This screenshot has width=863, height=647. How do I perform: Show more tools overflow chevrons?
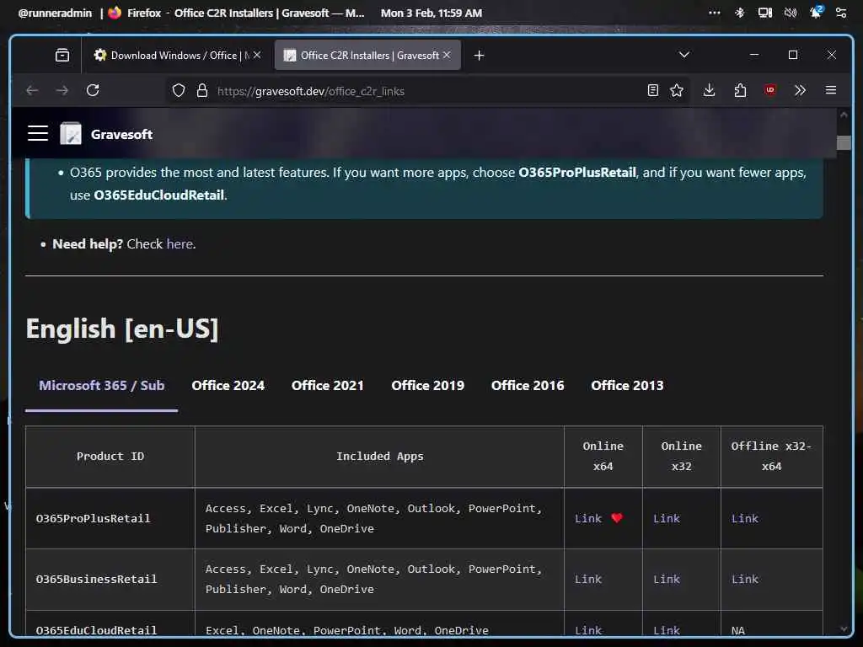pyautogui.click(x=801, y=90)
